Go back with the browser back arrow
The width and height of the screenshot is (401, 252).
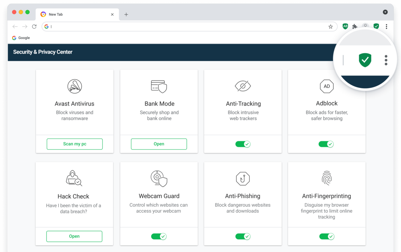coord(15,26)
